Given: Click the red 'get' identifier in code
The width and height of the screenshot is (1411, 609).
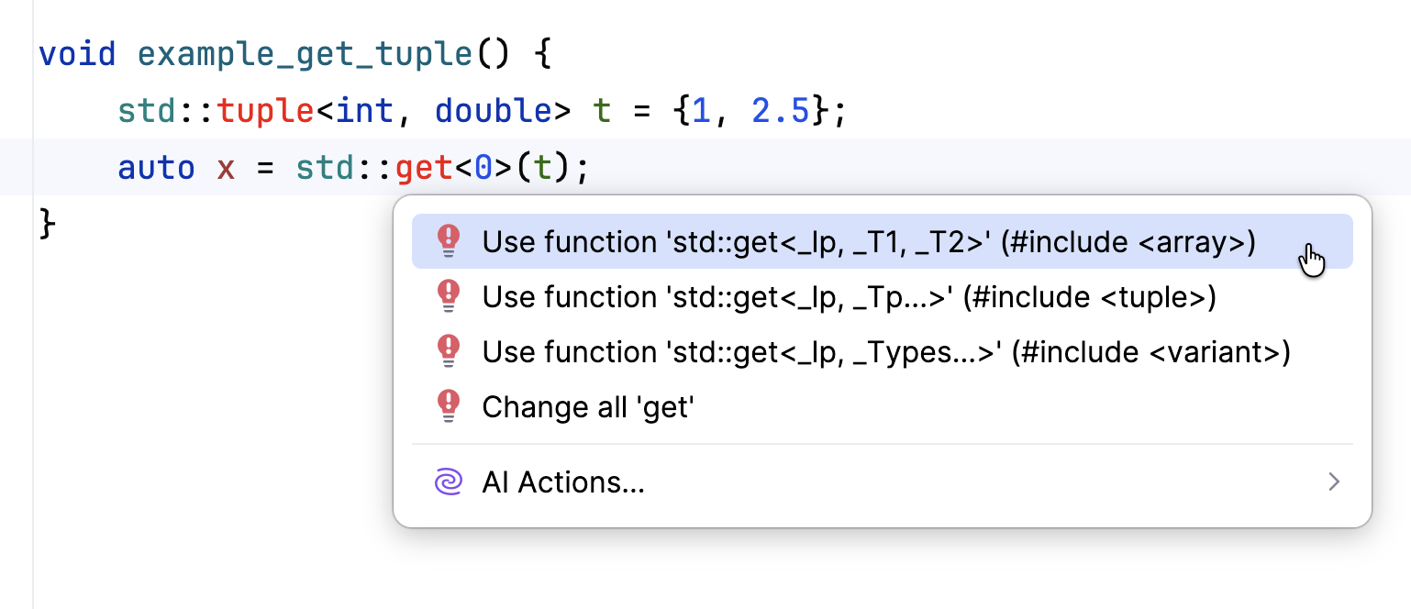Looking at the screenshot, I should 424,168.
